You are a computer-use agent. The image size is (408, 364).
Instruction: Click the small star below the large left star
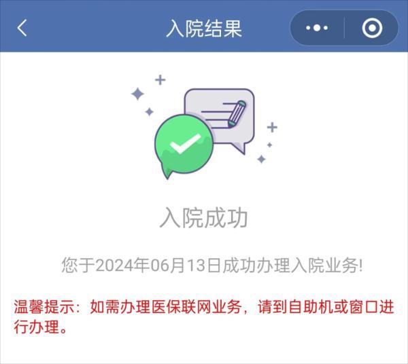click(150, 112)
